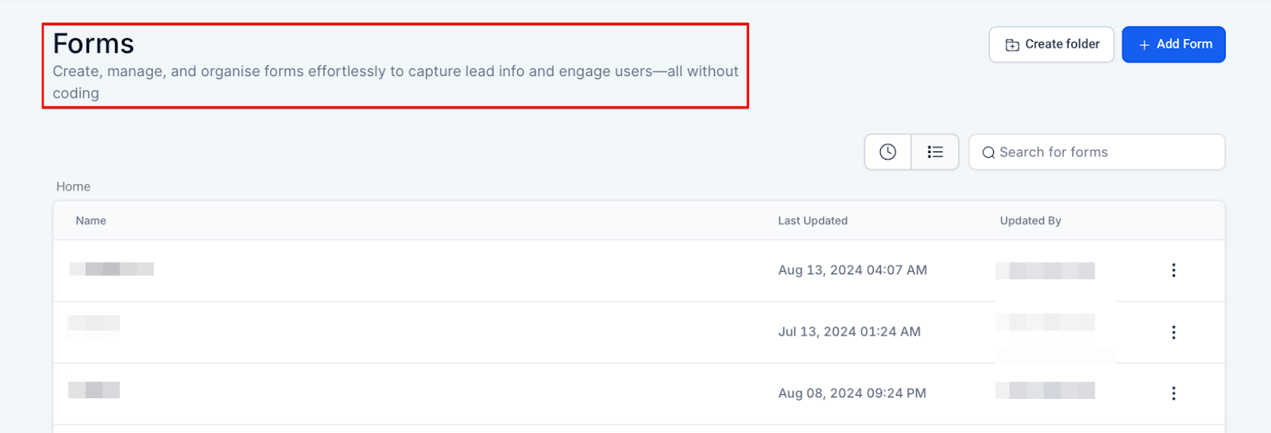Switch to list view icon
Screen dimensions: 1271x433
(x=935, y=152)
